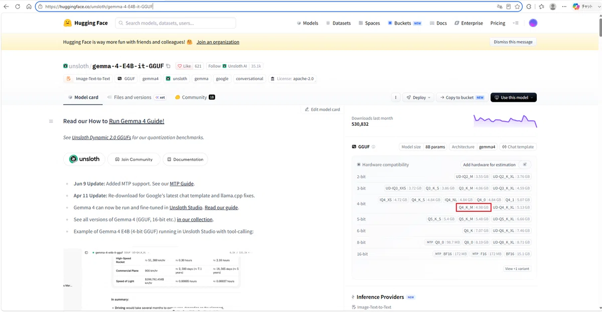Dismiss the organization banner message
Screen dimensions: 602x312
tap(513, 42)
